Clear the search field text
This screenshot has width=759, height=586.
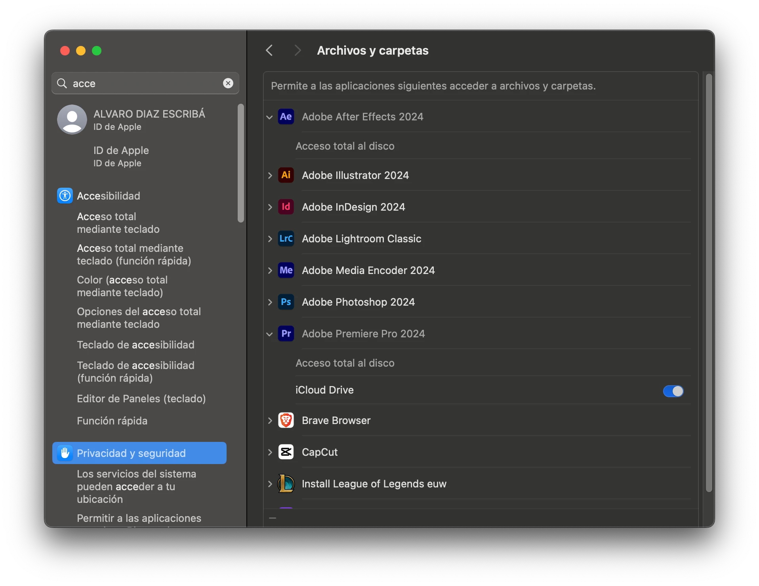point(228,83)
